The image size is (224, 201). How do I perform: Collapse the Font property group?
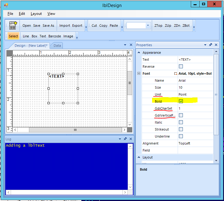pyautogui.click(x=139, y=73)
